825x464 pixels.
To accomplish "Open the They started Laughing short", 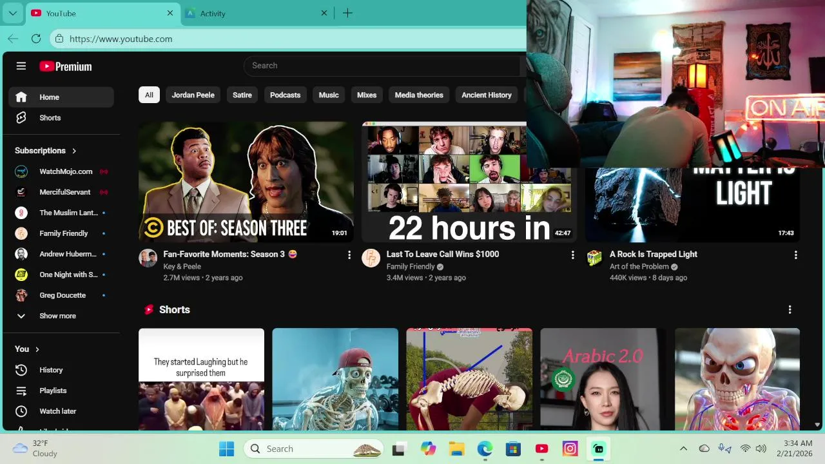I will 201,379.
